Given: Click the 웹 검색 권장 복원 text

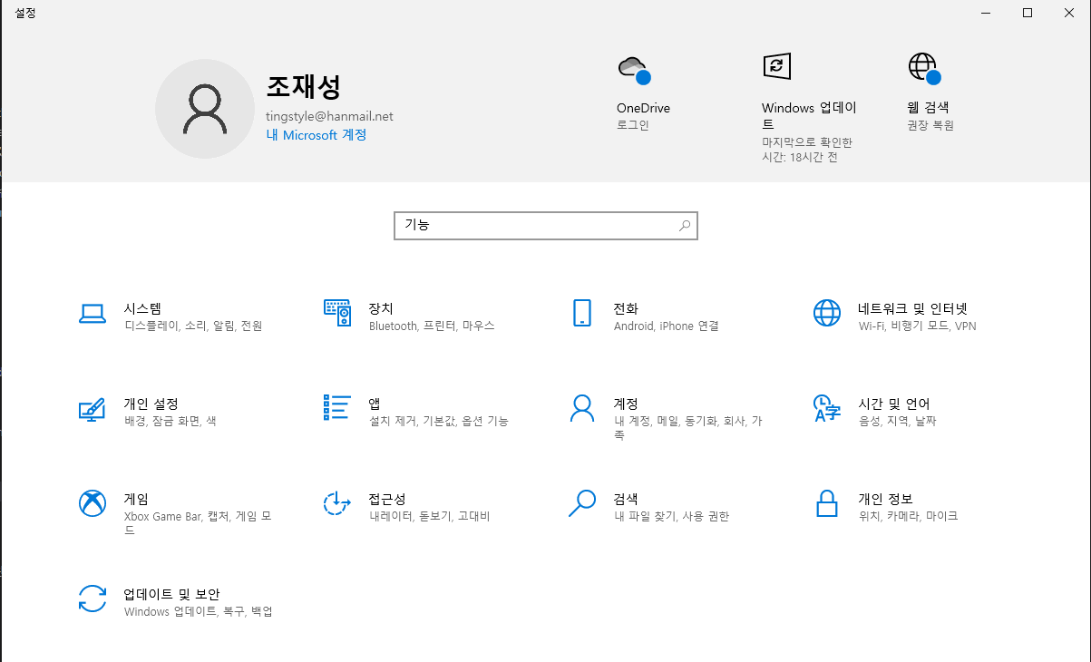Looking at the screenshot, I should (930, 125).
